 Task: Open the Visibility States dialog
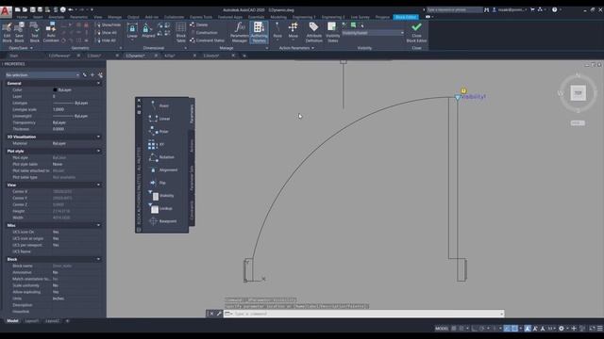[x=332, y=32]
